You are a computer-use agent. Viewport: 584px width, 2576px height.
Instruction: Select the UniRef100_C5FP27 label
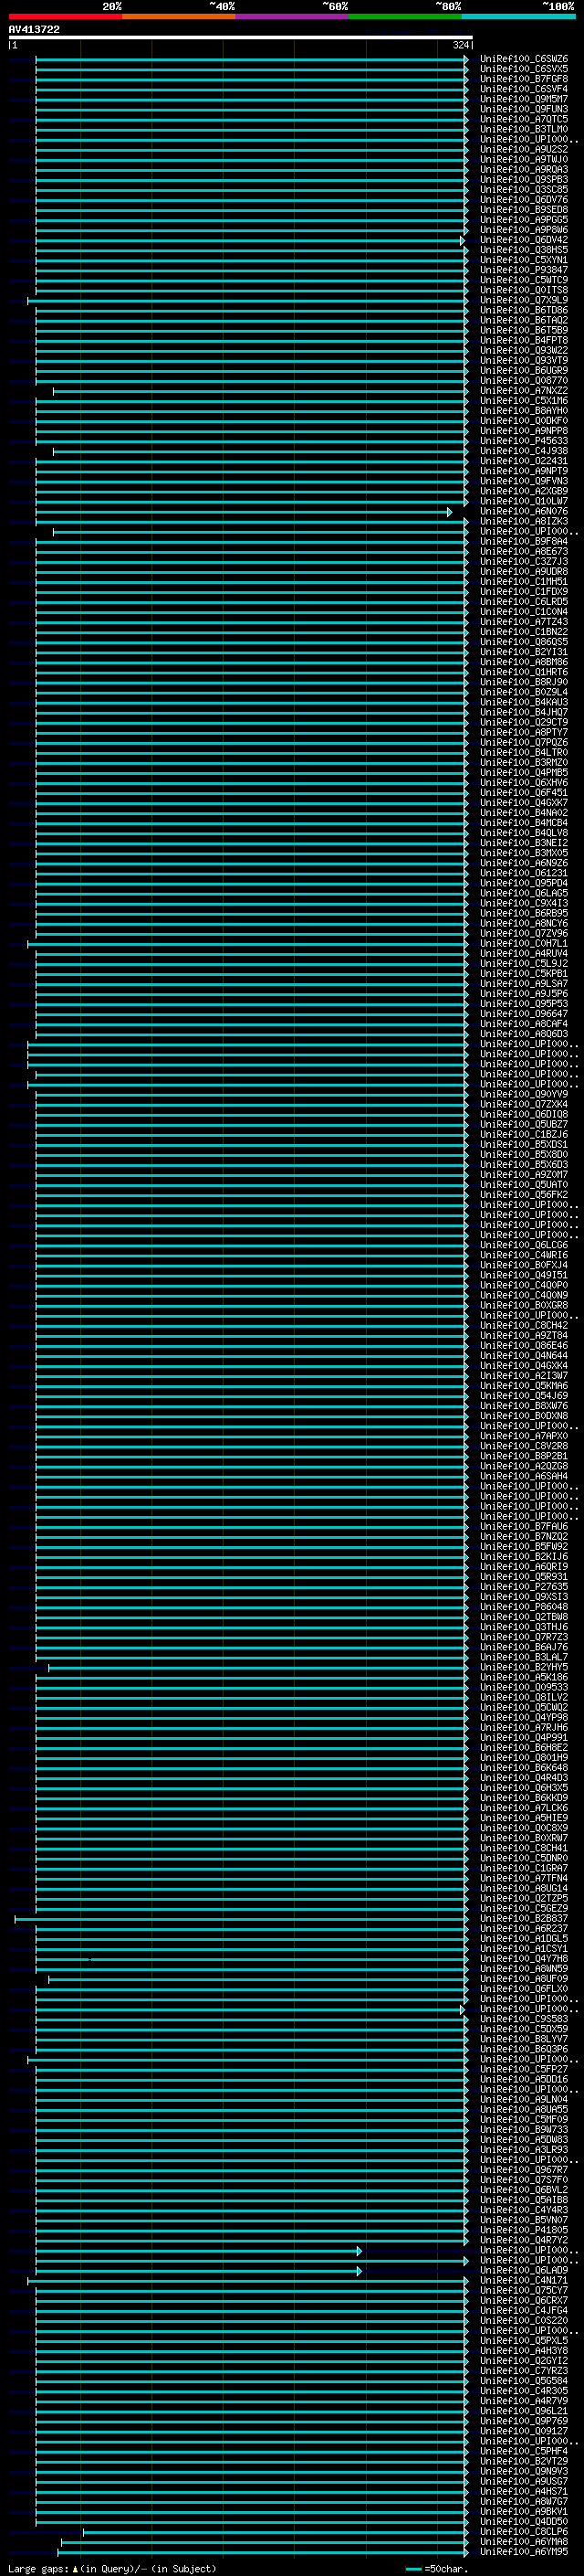[524, 2069]
